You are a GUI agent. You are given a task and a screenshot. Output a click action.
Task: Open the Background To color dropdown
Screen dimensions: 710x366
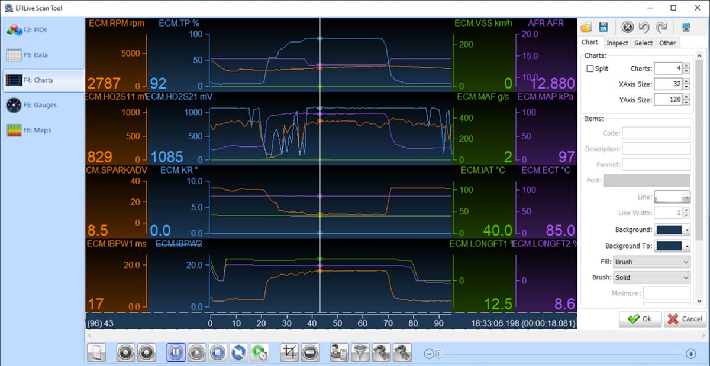click(x=686, y=246)
